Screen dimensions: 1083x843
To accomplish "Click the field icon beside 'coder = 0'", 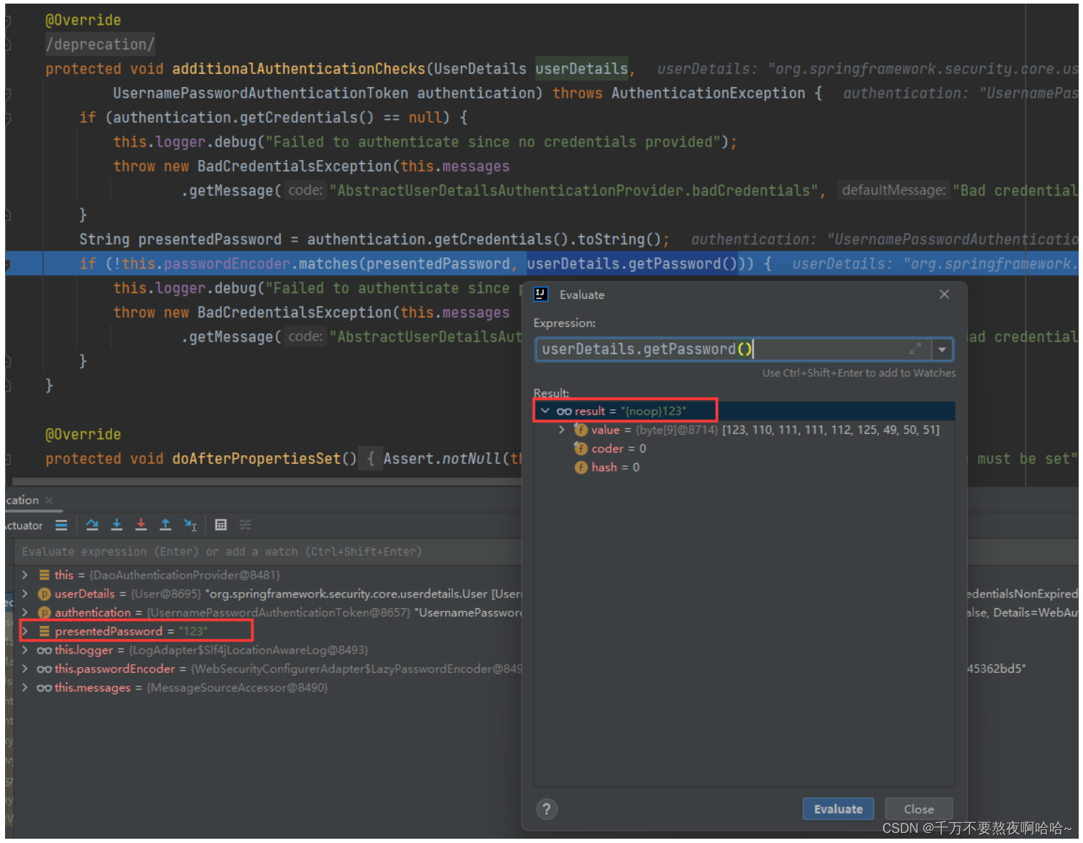I will click(x=581, y=448).
